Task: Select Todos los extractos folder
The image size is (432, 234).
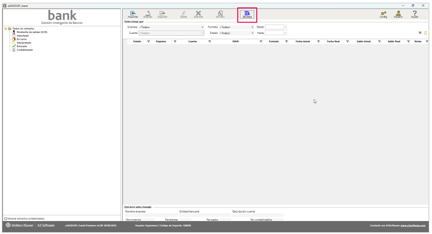Action: pyautogui.click(x=23, y=29)
